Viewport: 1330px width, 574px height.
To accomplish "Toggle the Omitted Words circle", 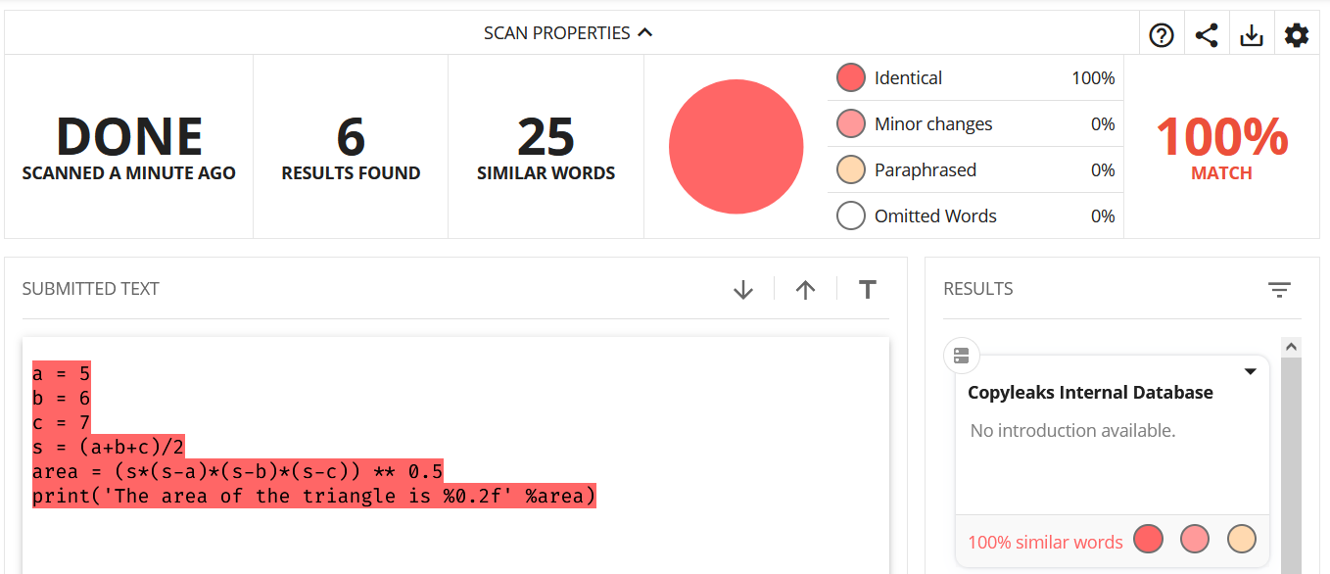I will 851,216.
